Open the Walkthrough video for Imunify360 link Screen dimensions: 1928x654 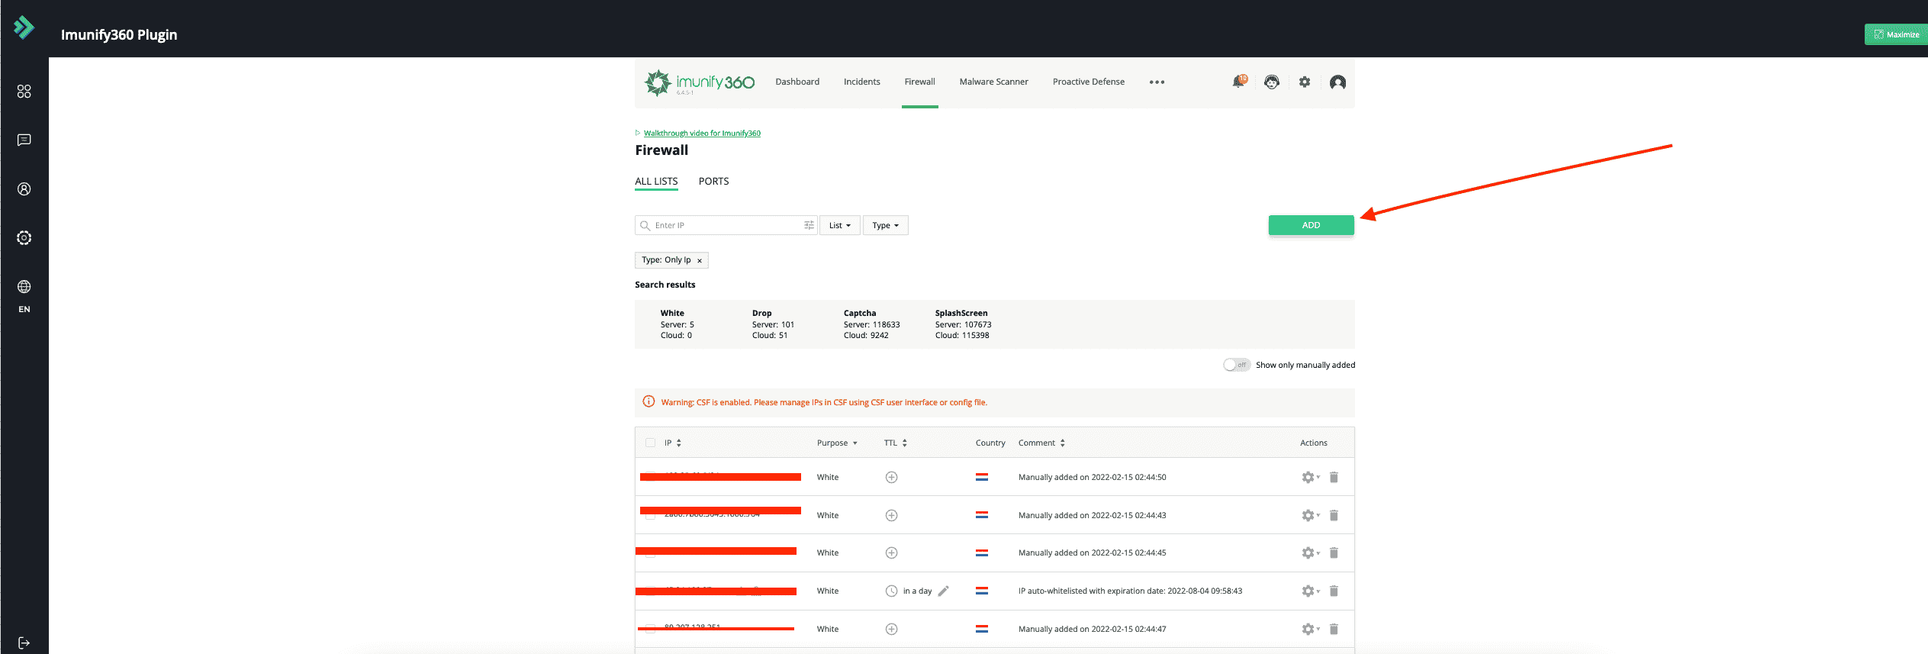click(x=702, y=133)
